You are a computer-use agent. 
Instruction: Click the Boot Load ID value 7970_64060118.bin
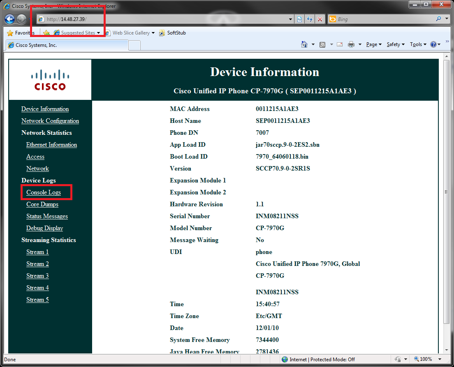[x=282, y=157]
